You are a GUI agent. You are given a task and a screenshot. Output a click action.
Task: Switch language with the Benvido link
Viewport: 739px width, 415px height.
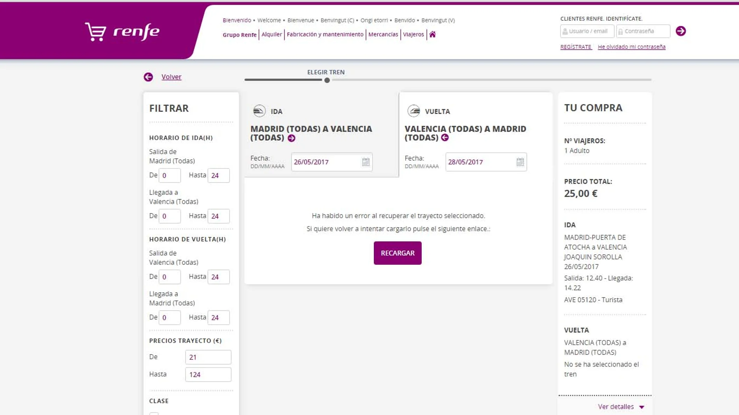(x=405, y=20)
